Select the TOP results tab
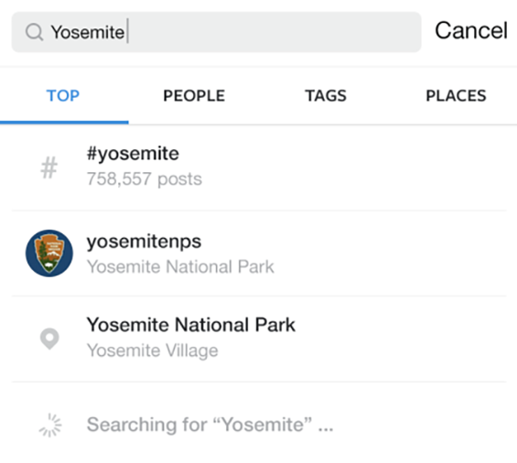This screenshot has height=463, width=517. (63, 96)
